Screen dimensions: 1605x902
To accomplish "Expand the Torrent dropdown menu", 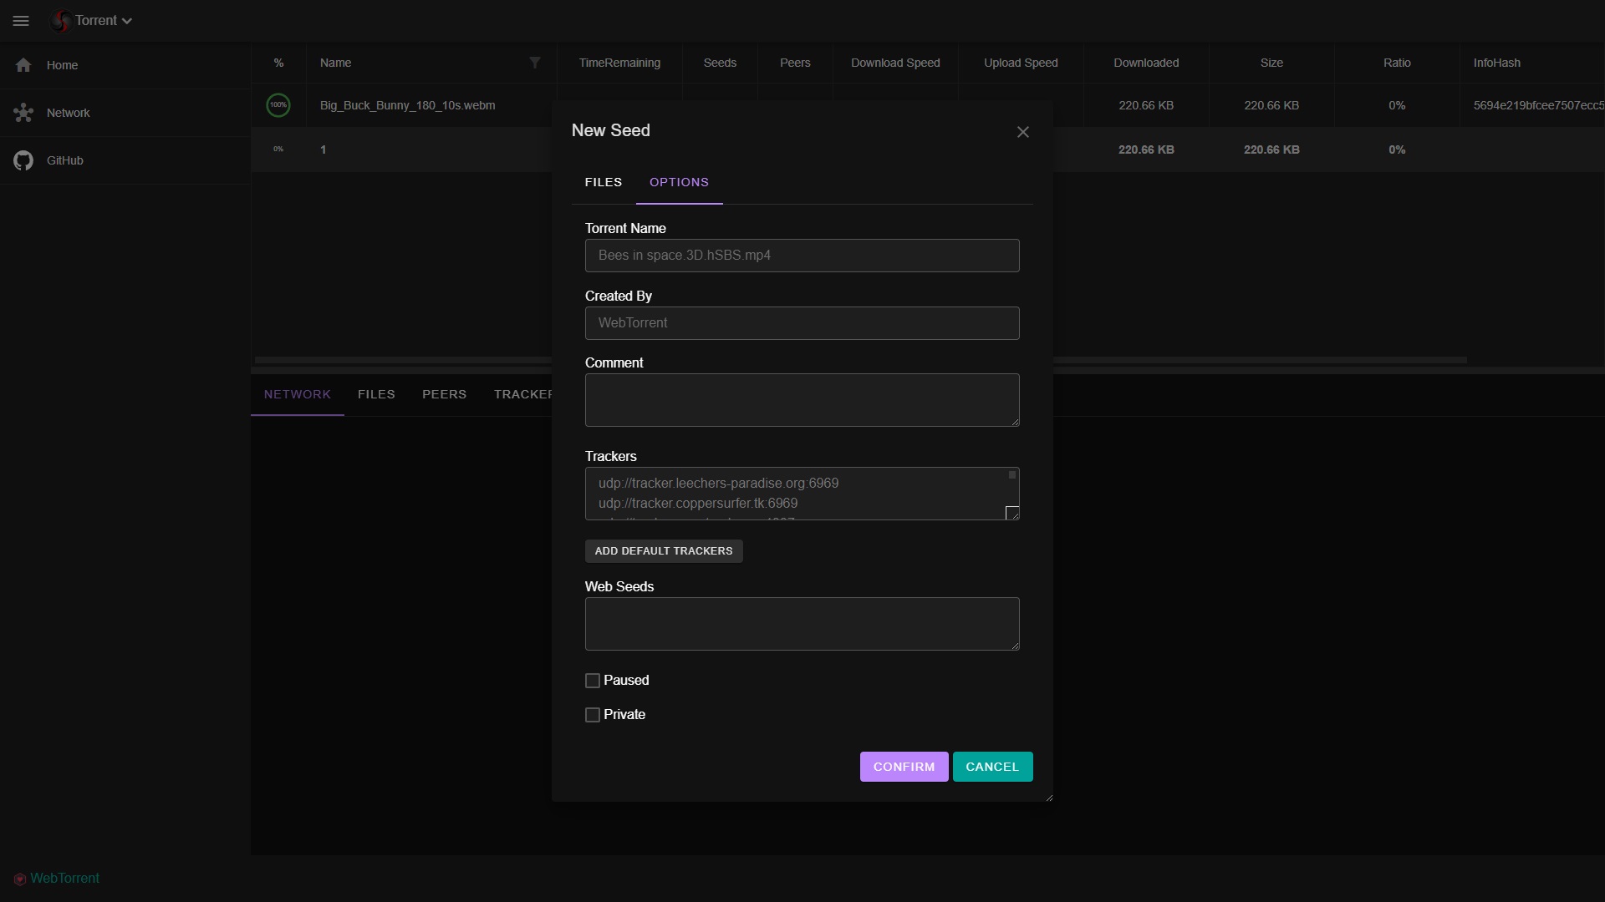I will click(127, 22).
